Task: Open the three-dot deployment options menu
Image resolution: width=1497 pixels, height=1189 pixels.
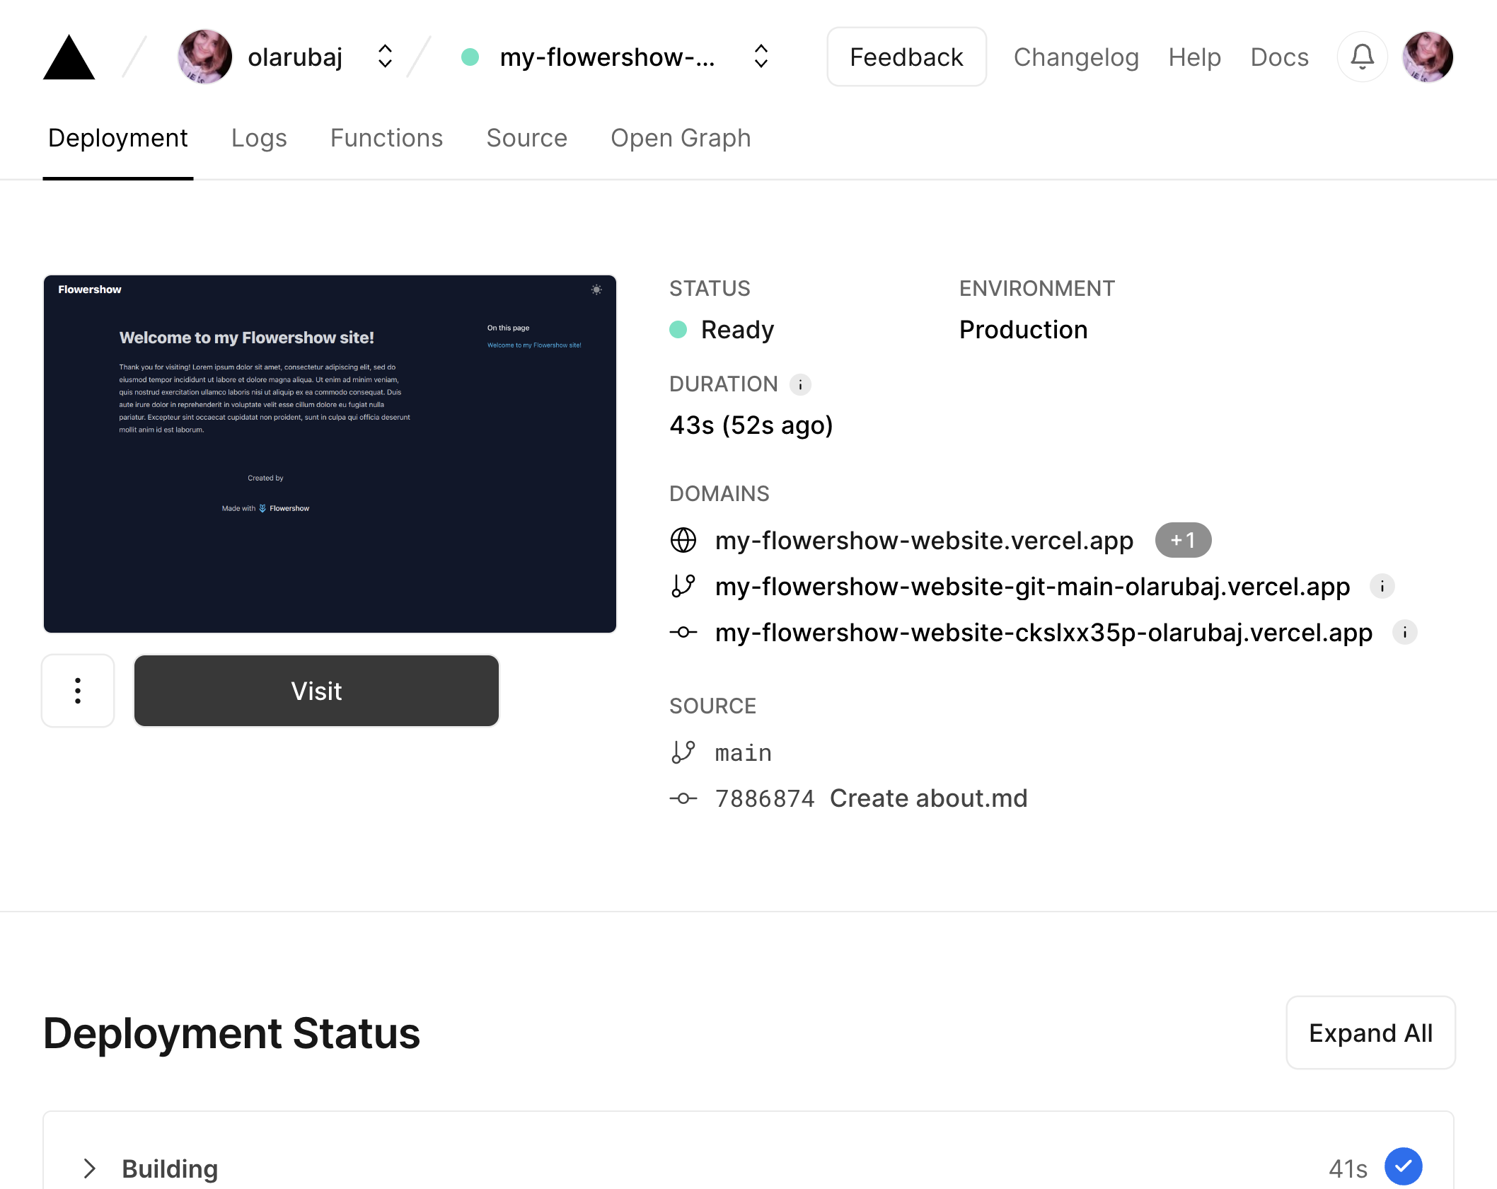Action: coord(78,691)
